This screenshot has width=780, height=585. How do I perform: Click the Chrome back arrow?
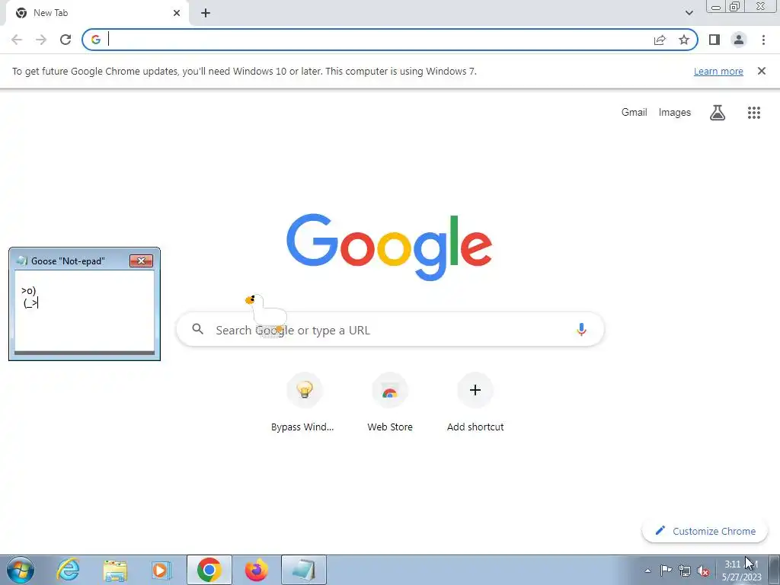[x=17, y=40]
